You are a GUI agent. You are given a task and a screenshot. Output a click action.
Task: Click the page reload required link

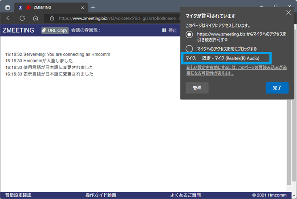coord(235,70)
